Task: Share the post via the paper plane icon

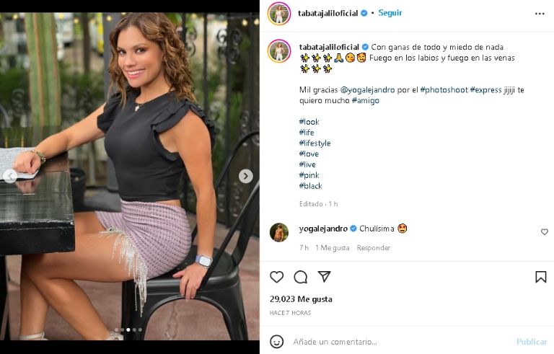Action: click(325, 277)
